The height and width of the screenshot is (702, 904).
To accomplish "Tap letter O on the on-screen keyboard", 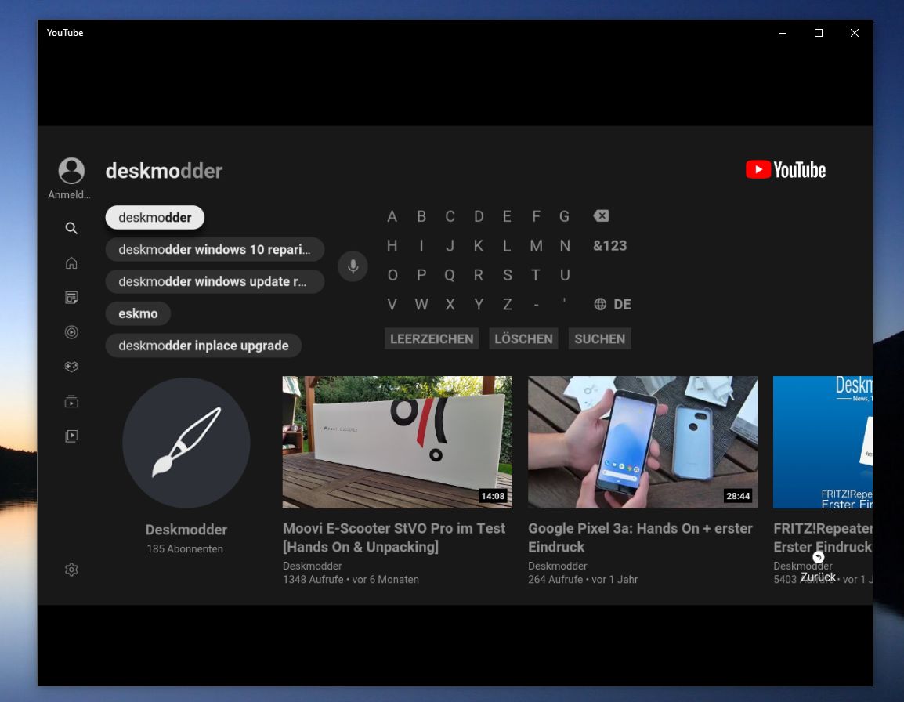I will pos(392,275).
